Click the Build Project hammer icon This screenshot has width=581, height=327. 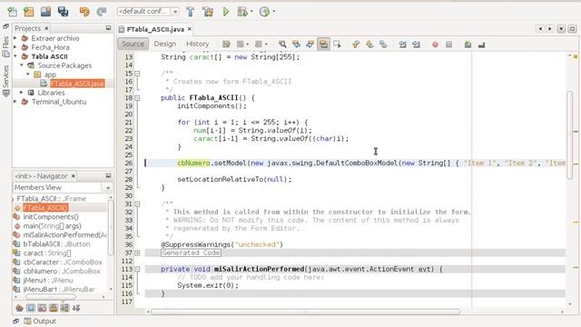(190, 12)
